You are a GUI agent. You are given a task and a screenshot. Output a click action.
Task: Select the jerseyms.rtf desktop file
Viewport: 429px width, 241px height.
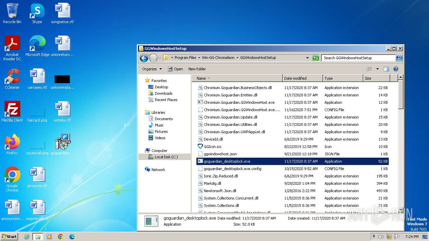click(37, 177)
